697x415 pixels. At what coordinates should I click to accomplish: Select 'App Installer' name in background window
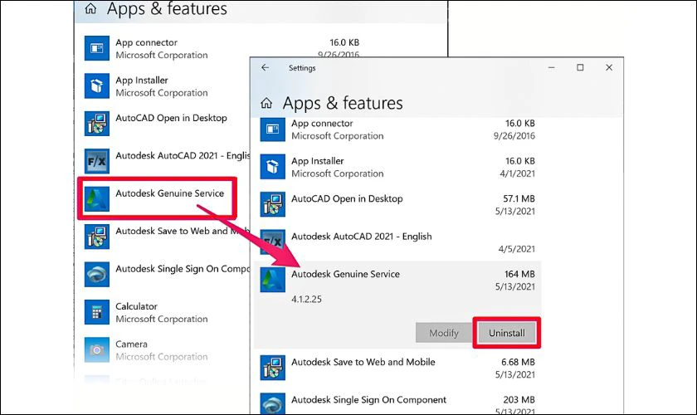(x=142, y=80)
